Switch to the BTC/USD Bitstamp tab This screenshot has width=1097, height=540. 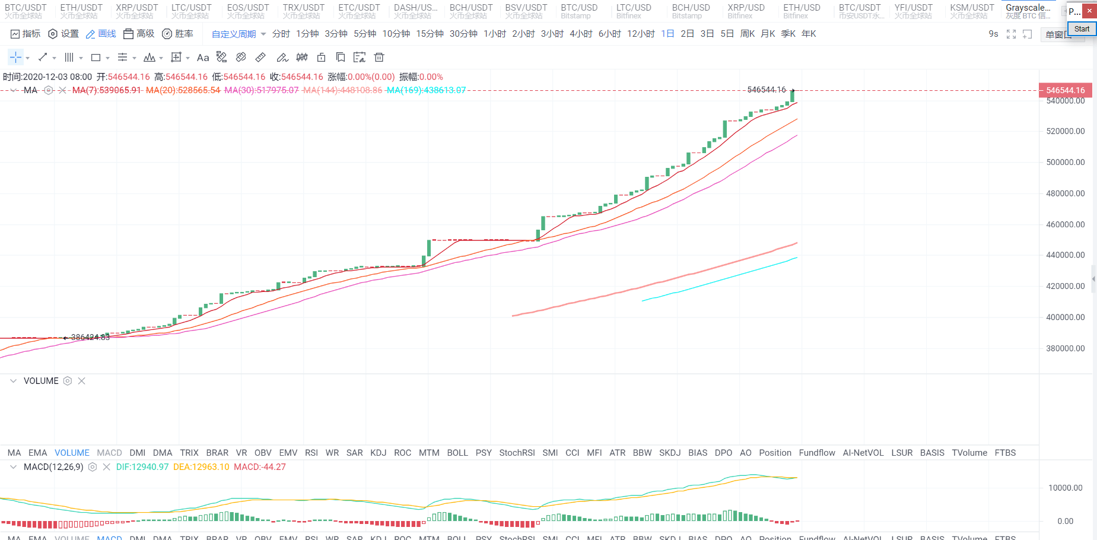(x=579, y=11)
